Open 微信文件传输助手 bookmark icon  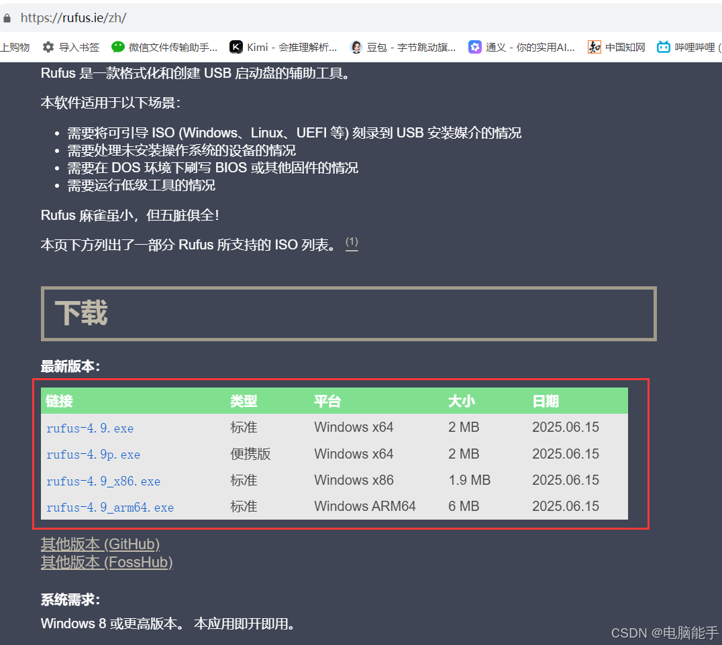pyautogui.click(x=118, y=47)
